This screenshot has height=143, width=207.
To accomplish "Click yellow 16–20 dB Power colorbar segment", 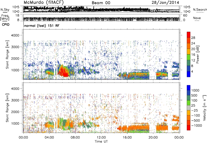I will tap(189, 52).
